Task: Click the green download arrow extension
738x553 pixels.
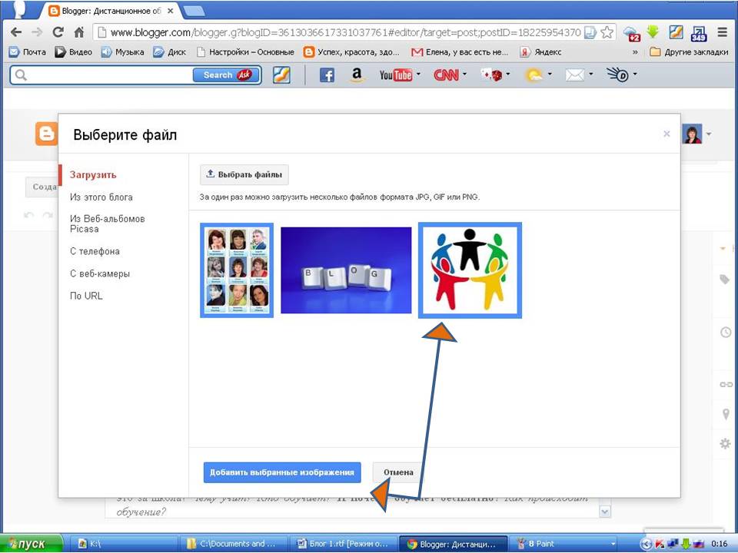Action: pos(653,32)
